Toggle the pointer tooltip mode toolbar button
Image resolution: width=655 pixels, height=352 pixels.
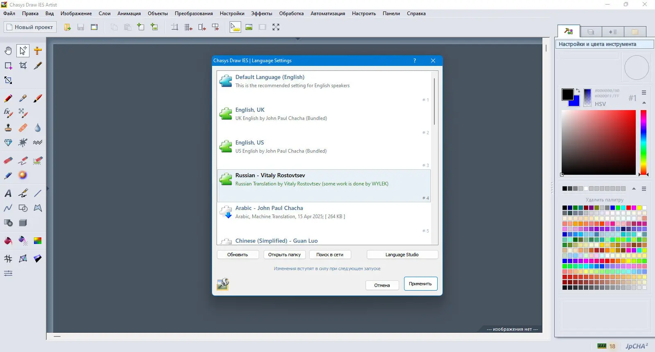pyautogui.click(x=235, y=27)
